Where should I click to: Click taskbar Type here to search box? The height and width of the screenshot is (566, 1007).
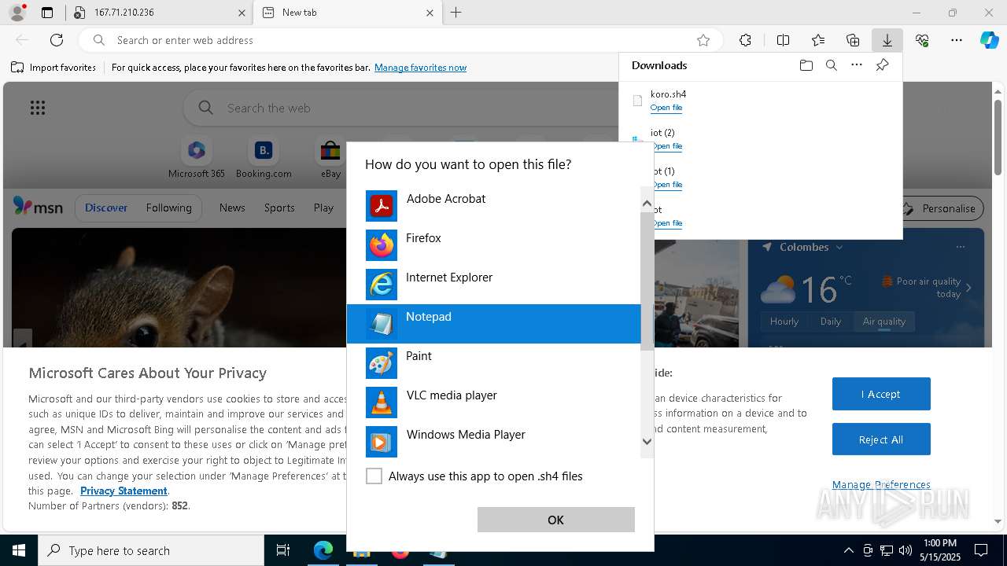[151, 550]
